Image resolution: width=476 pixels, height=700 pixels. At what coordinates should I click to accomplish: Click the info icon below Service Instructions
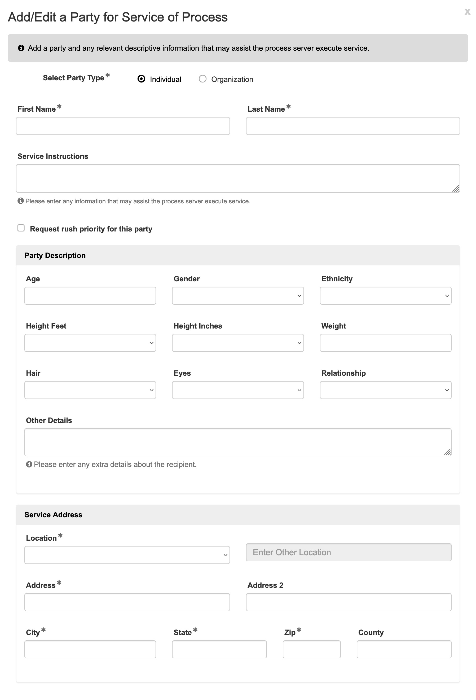(20, 201)
